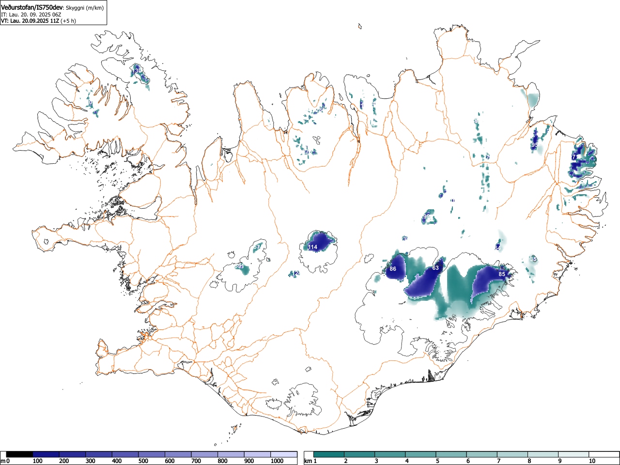Pick the 200–300 m legend swatch

tap(73, 454)
